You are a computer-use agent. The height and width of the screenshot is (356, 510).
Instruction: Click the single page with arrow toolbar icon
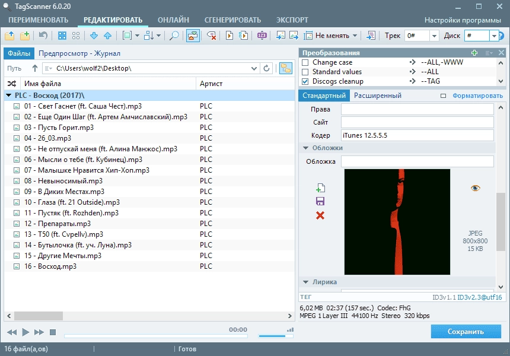click(x=230, y=36)
